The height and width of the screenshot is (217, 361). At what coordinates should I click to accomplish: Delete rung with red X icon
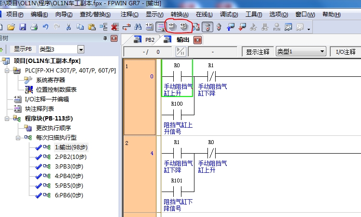(115, 27)
